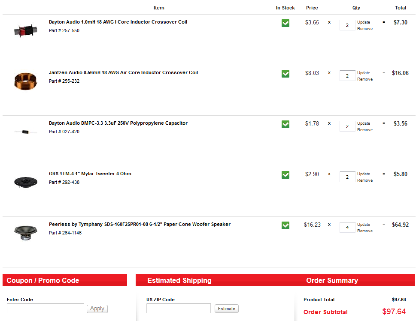The image size is (416, 321).
Task: Update quantity for the Peerless woofer
Action: (x=364, y=225)
